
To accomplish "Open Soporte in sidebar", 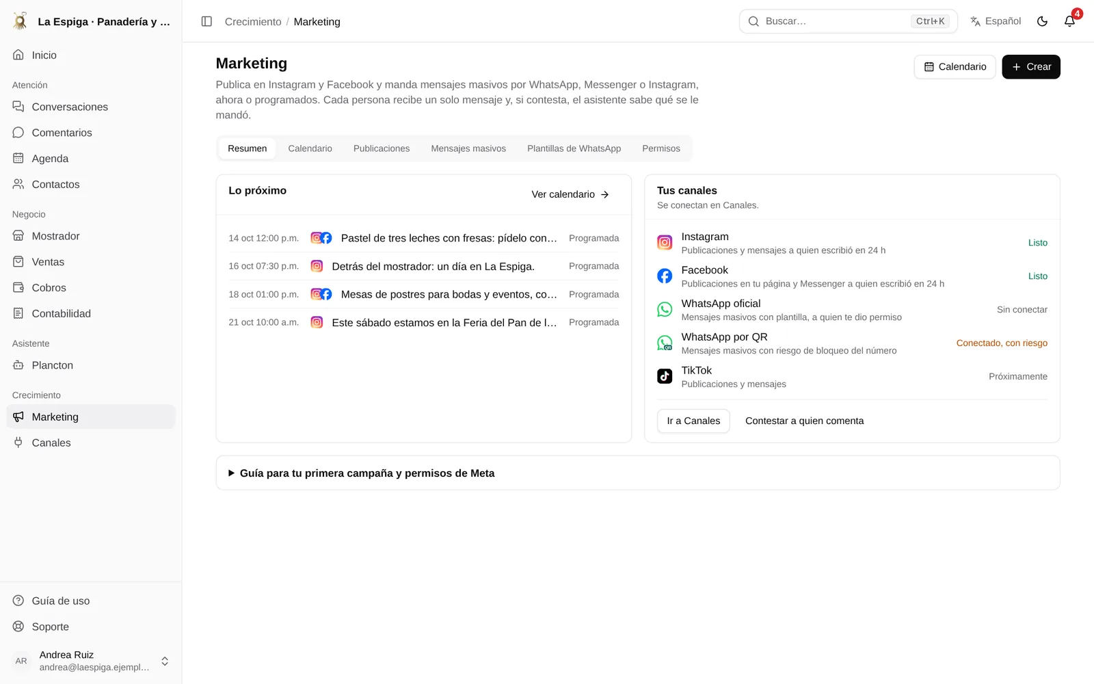I will (91, 627).
